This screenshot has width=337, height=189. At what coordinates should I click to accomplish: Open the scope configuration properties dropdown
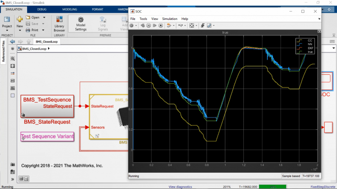pos(136,25)
